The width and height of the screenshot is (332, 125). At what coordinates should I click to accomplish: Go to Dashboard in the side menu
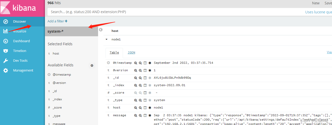(x=22, y=41)
